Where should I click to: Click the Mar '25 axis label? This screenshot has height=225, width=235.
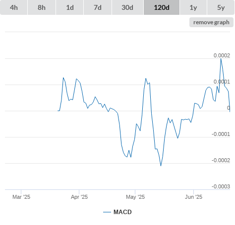click(21, 197)
